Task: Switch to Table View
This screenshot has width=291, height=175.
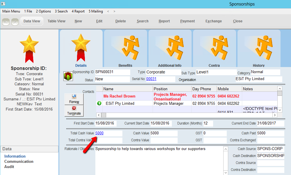Action: pyautogui.click(x=56, y=21)
